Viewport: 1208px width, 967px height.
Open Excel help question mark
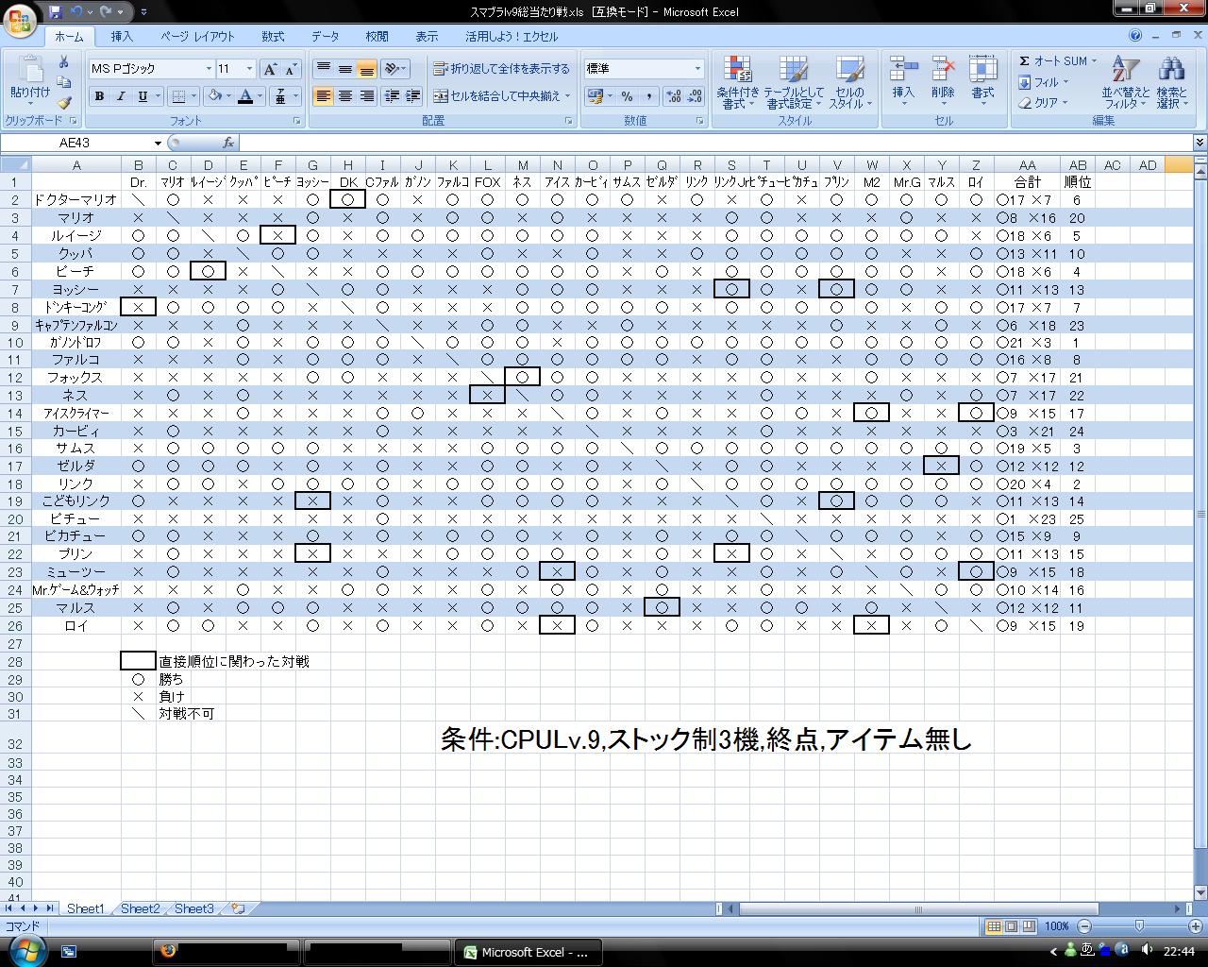[1135, 36]
